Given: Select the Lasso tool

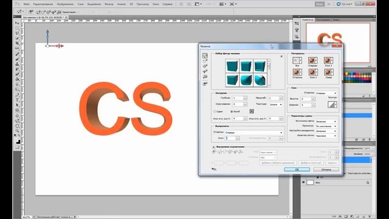Looking at the screenshot, I should (x=18, y=33).
